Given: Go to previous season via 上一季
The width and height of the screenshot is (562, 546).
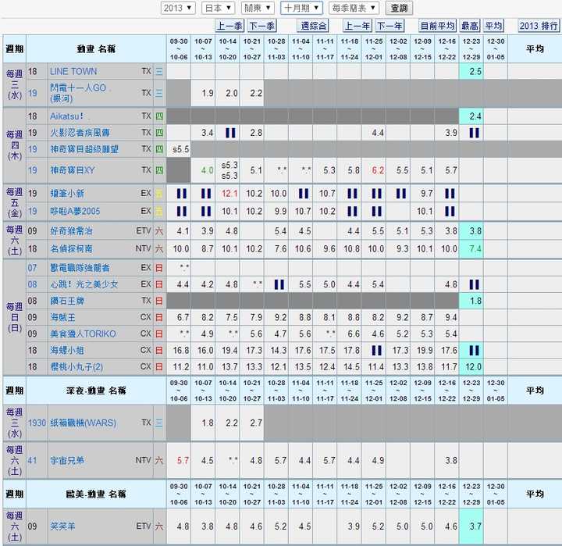Looking at the screenshot, I should pyautogui.click(x=229, y=26).
